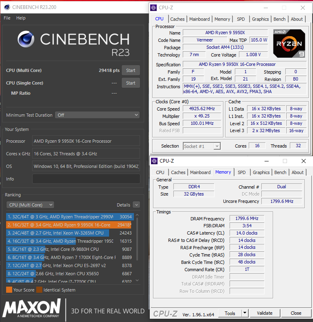Click the ranking scroll-up arrow

(x=137, y=215)
